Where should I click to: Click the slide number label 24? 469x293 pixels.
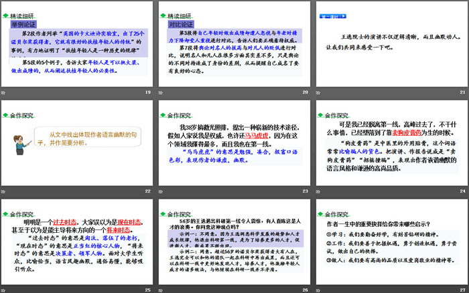point(462,191)
